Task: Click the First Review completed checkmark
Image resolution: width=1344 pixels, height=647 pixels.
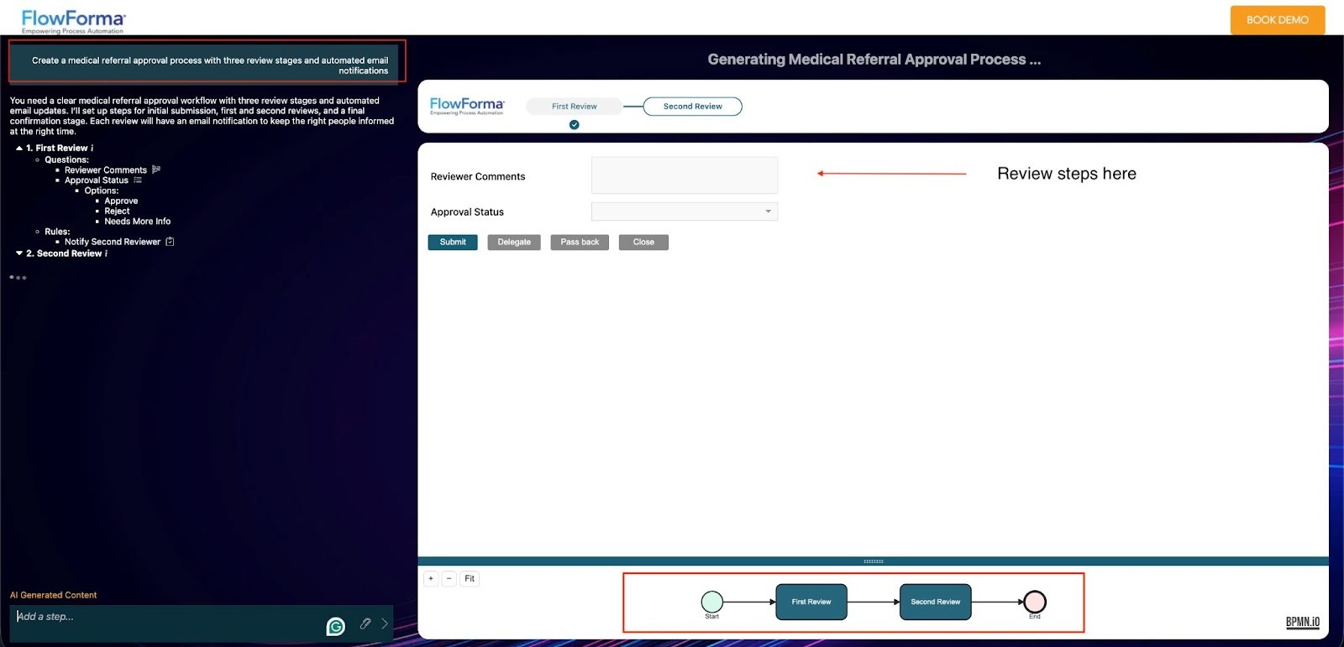Action: point(575,125)
